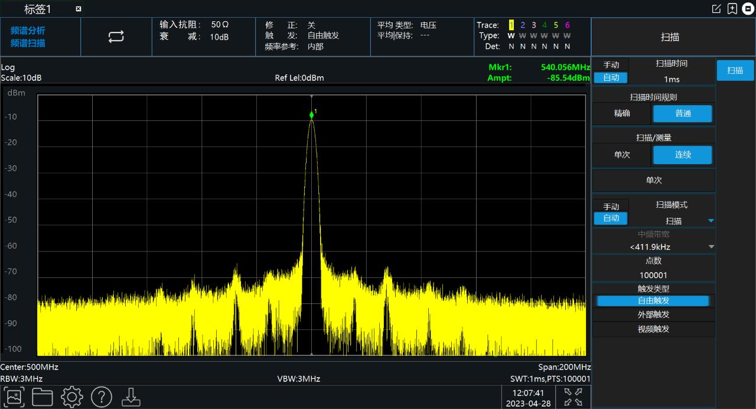Set sweep mode to 手动
756x409 pixels.
pos(611,207)
